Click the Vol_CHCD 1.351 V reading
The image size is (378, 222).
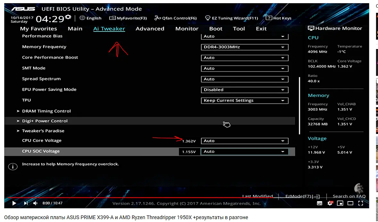[x=345, y=124]
